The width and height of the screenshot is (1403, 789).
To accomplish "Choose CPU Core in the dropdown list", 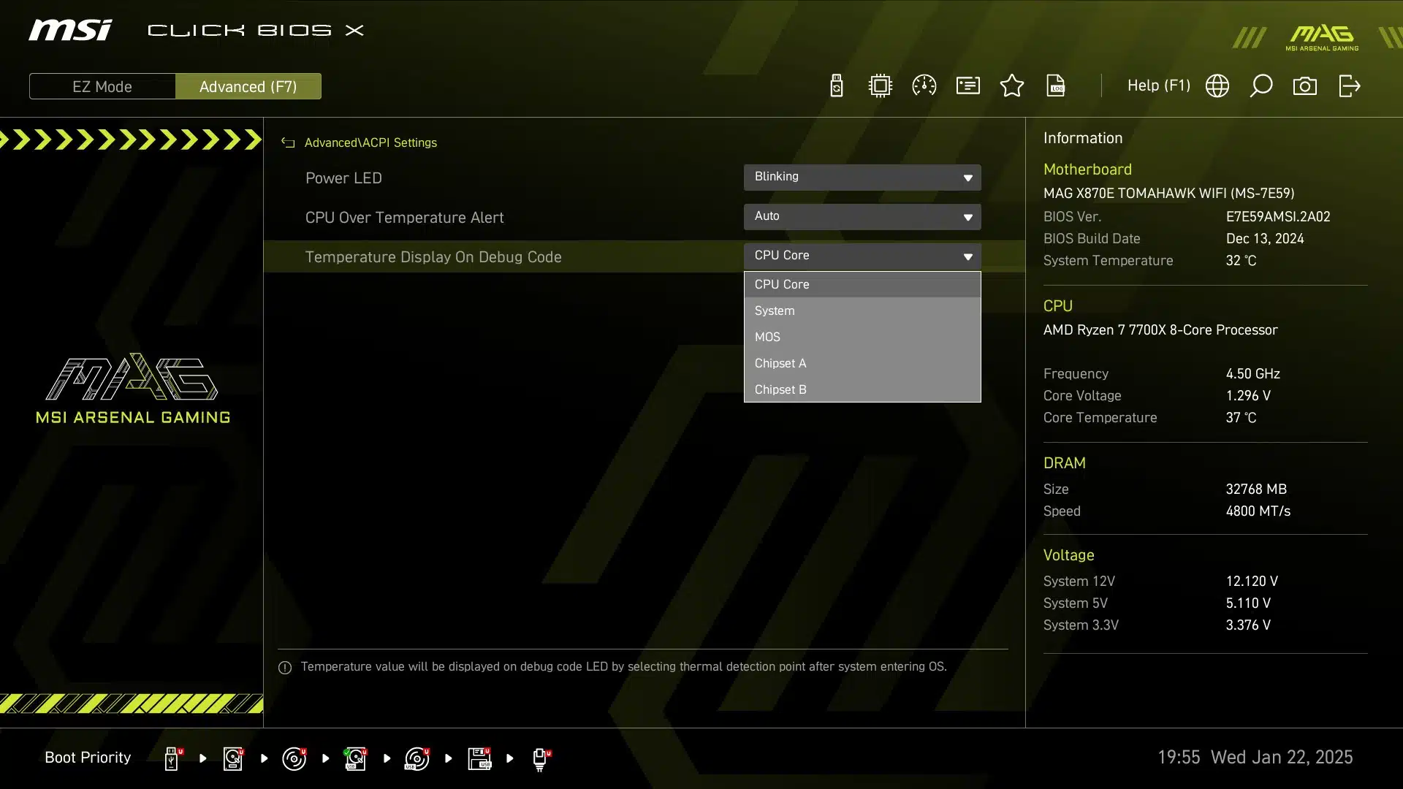I will click(x=862, y=284).
